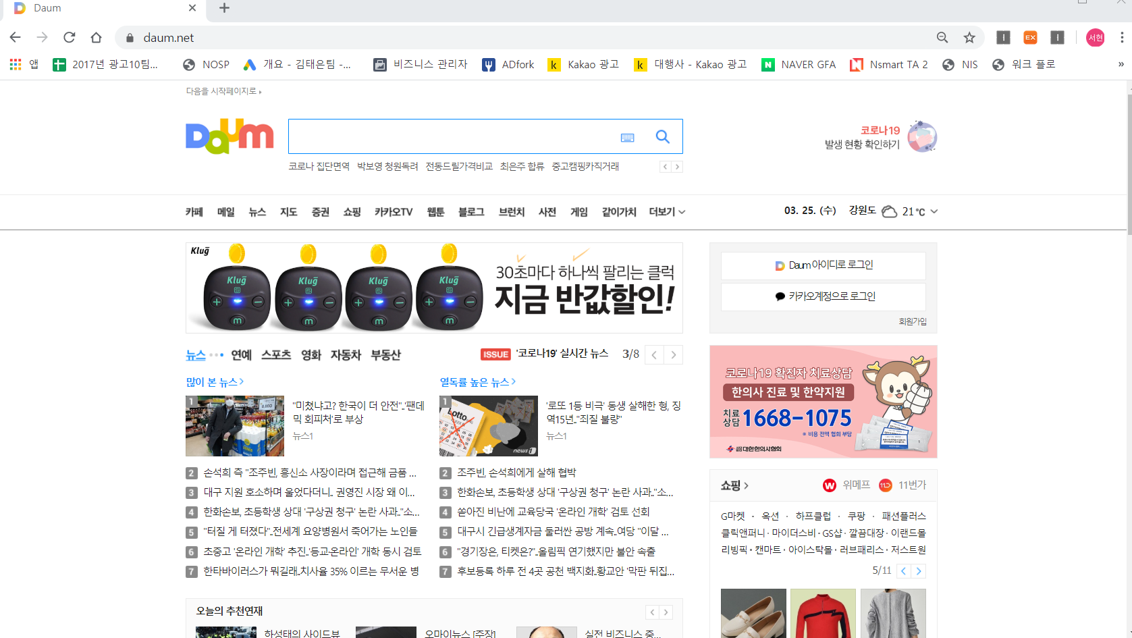
Task: Open the Klug half-price banner ad
Action: pyautogui.click(x=434, y=288)
